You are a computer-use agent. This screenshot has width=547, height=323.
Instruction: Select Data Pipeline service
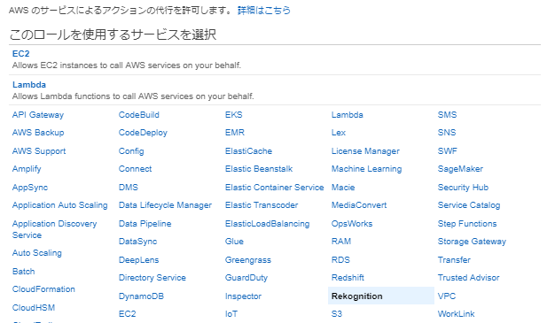click(145, 224)
